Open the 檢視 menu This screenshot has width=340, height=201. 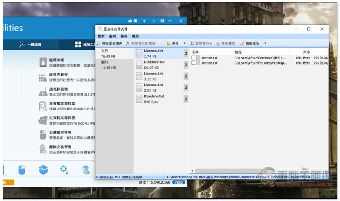[124, 37]
